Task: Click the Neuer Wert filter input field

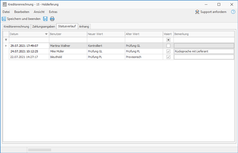Action: (x=106, y=40)
